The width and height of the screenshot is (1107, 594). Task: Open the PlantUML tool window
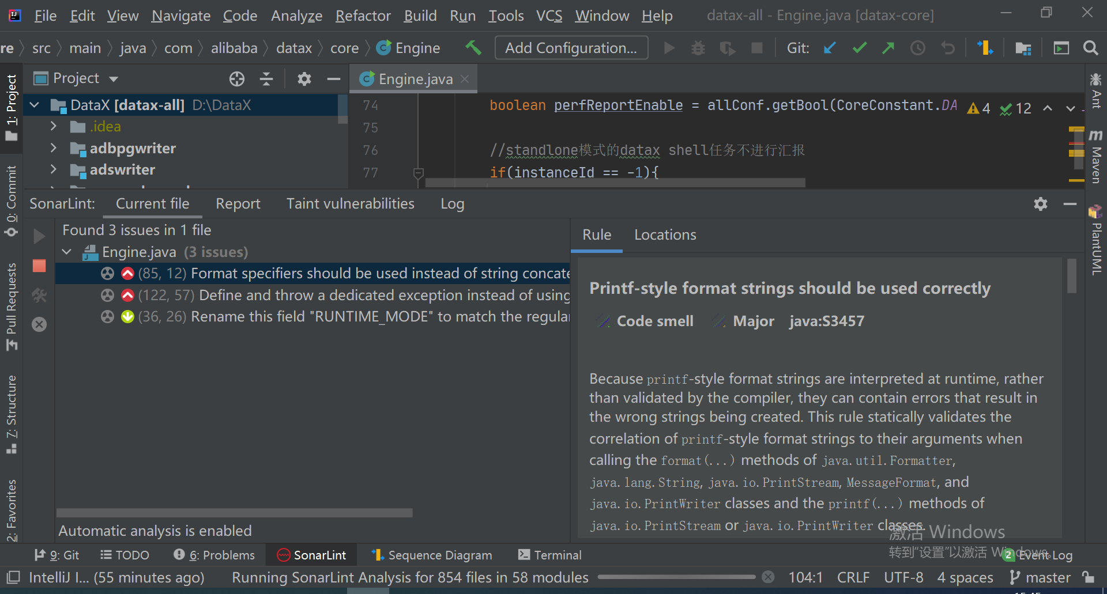(x=1095, y=242)
